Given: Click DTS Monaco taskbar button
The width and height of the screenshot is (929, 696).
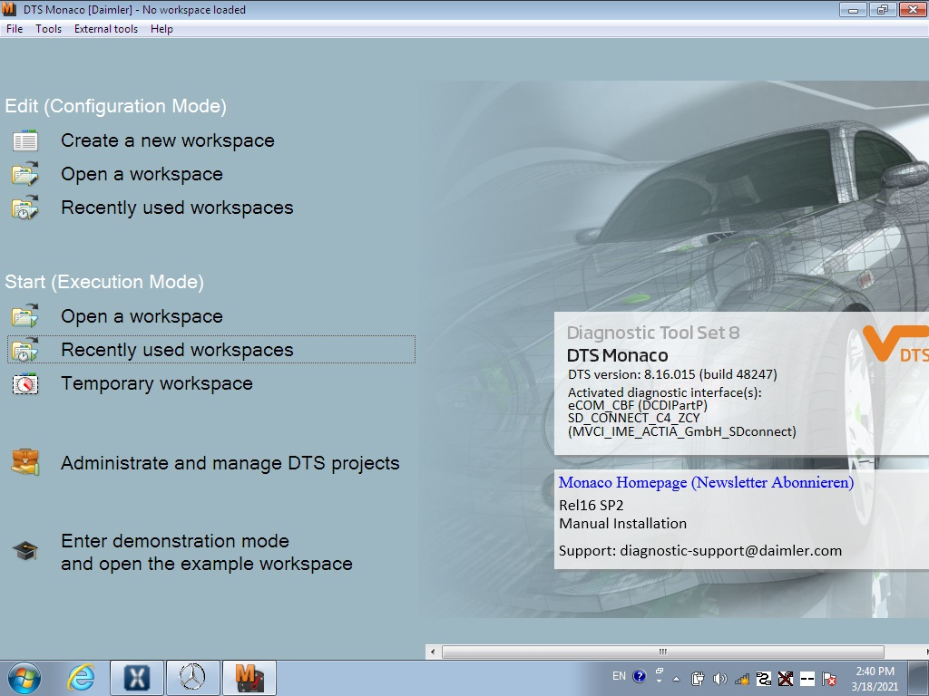Looking at the screenshot, I should point(249,678).
